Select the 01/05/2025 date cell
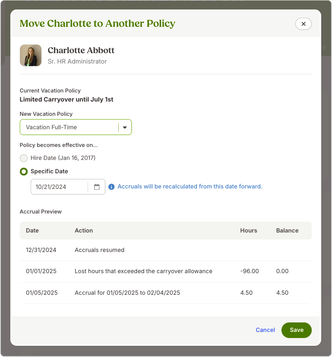 42,293
